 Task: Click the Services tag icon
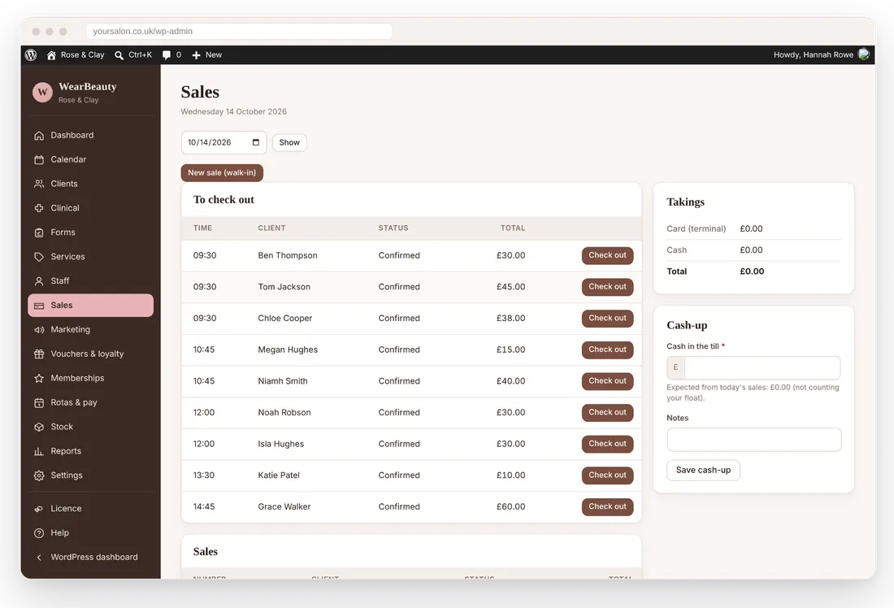pyautogui.click(x=39, y=257)
